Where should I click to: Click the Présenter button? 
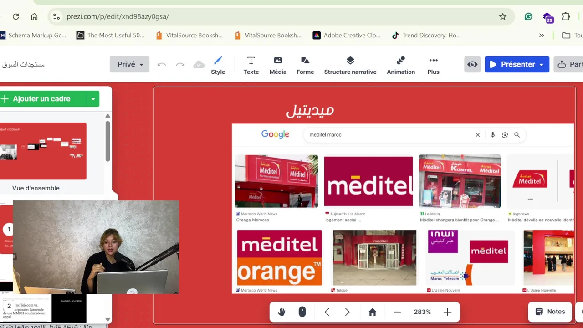[x=512, y=64]
